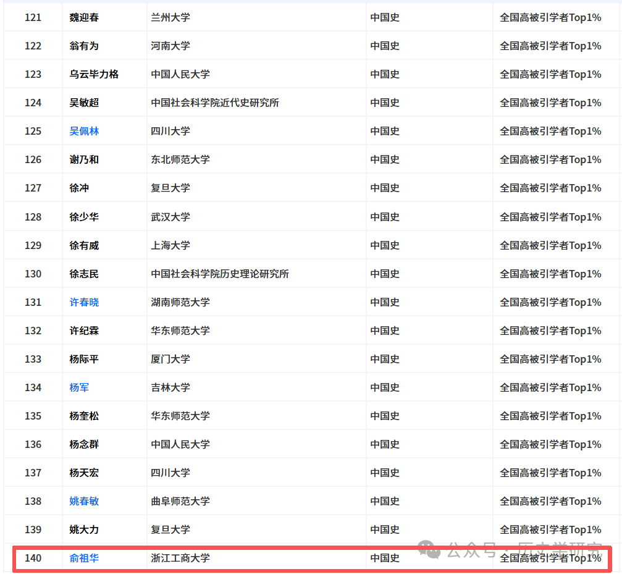Open the 吴佩林 scholar link
The width and height of the screenshot is (622, 574).
coord(84,131)
